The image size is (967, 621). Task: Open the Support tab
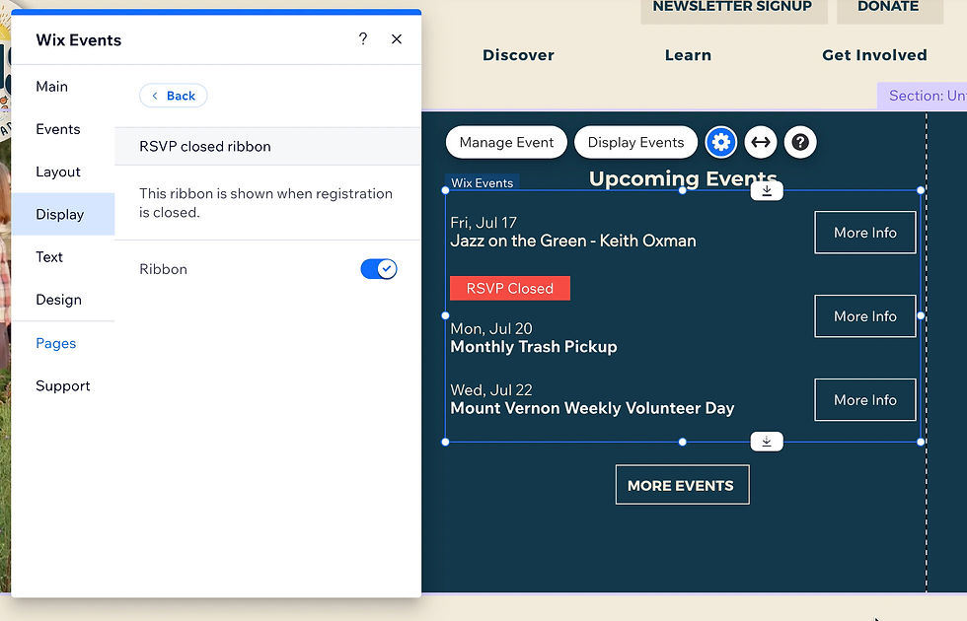tap(63, 385)
